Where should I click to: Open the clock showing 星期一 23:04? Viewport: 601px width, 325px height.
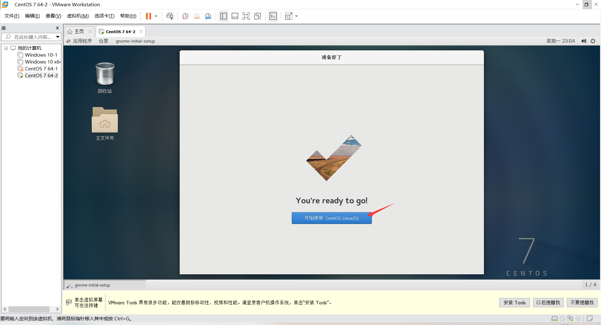point(561,41)
